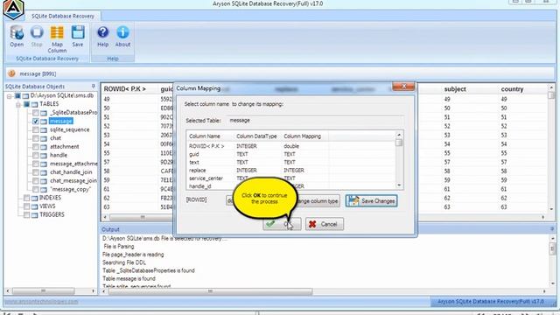The width and height of the screenshot is (560, 315).
Task: Select the message table in tree
Action: pyautogui.click(x=61, y=121)
